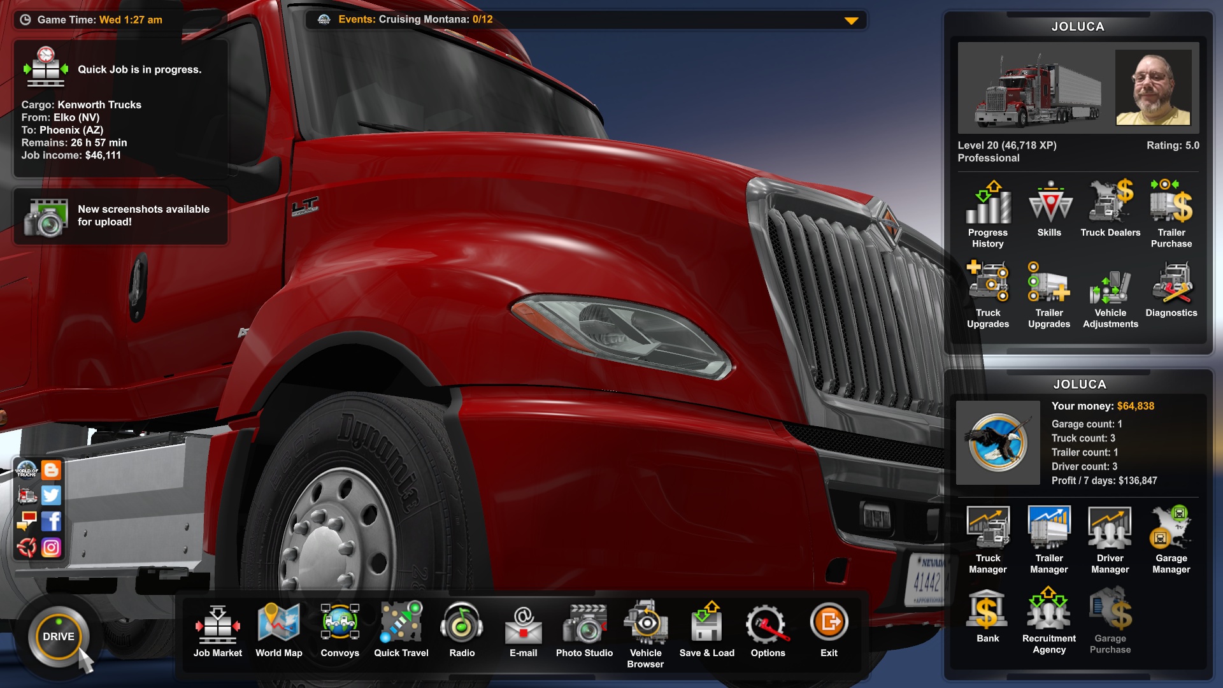
Task: Expand the Events dropdown arrow
Action: [x=851, y=20]
